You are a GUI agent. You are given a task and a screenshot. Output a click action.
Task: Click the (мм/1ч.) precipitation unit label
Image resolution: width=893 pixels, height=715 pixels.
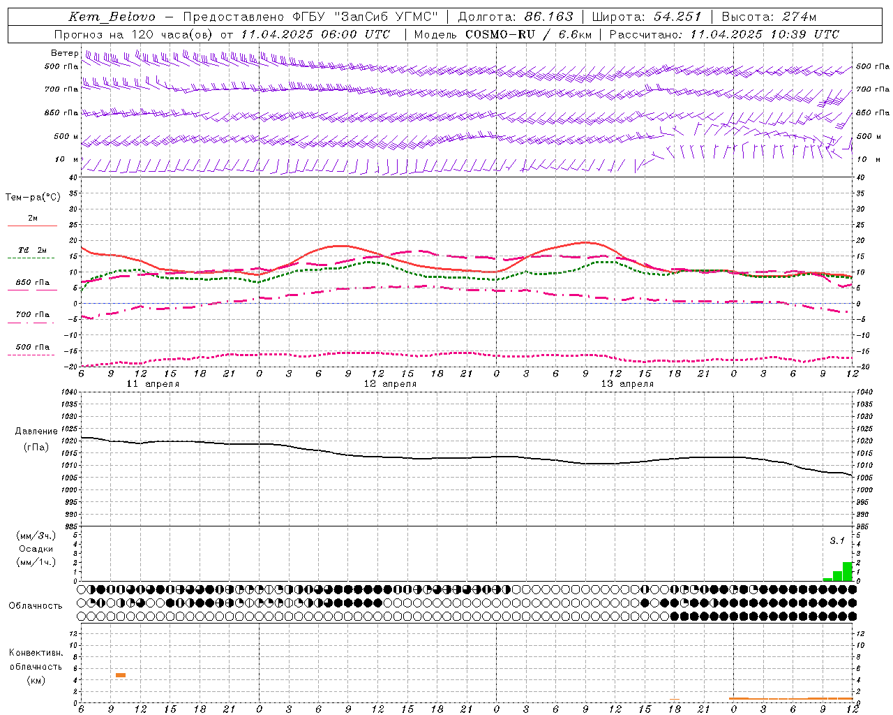[36, 562]
